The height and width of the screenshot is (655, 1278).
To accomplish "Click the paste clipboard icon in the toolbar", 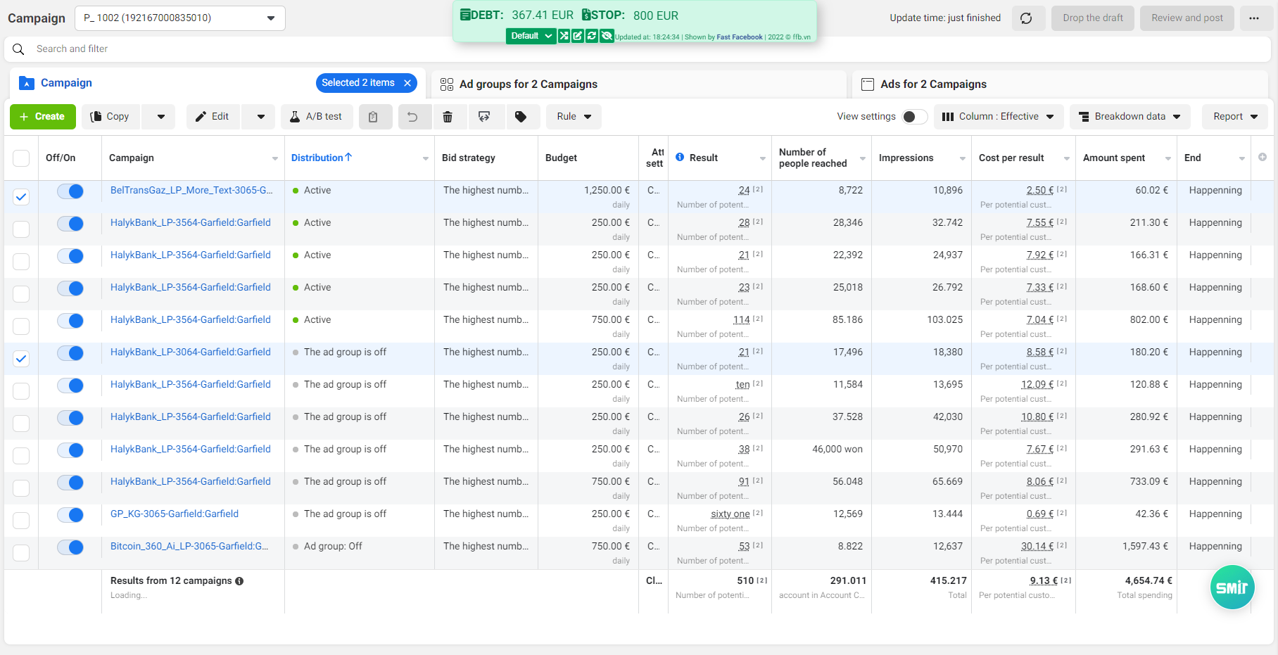I will [373, 117].
